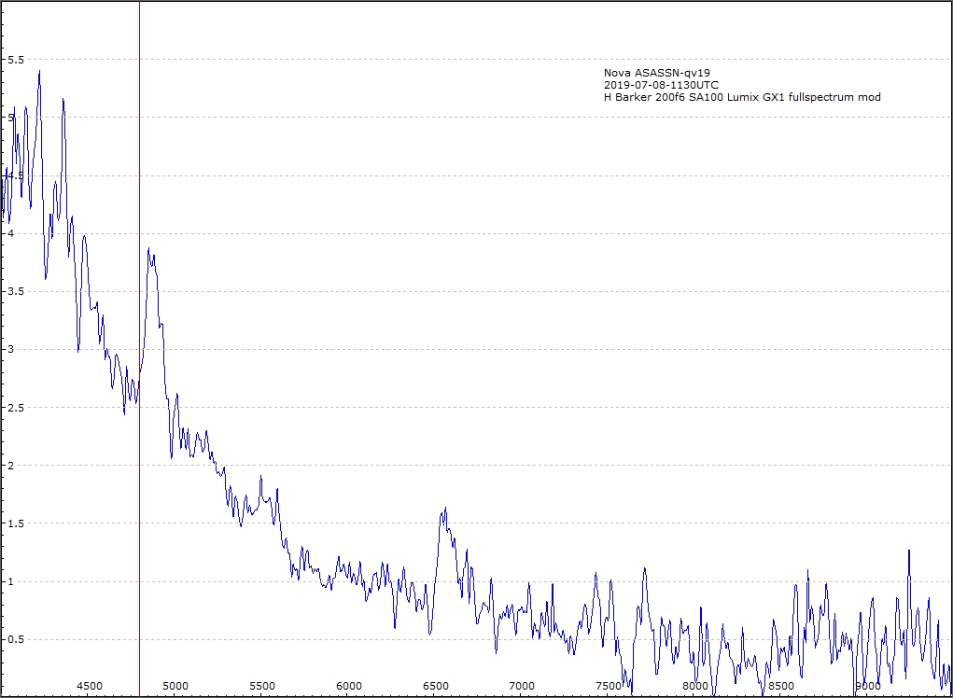Click the 5.5 y-axis label

(17, 59)
